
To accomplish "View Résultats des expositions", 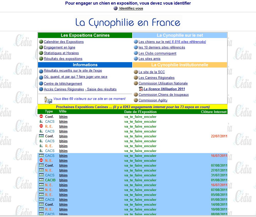I will 63,59.
